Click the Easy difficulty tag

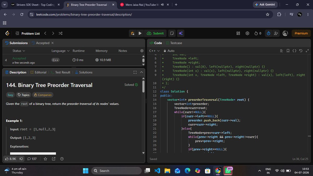(10, 95)
